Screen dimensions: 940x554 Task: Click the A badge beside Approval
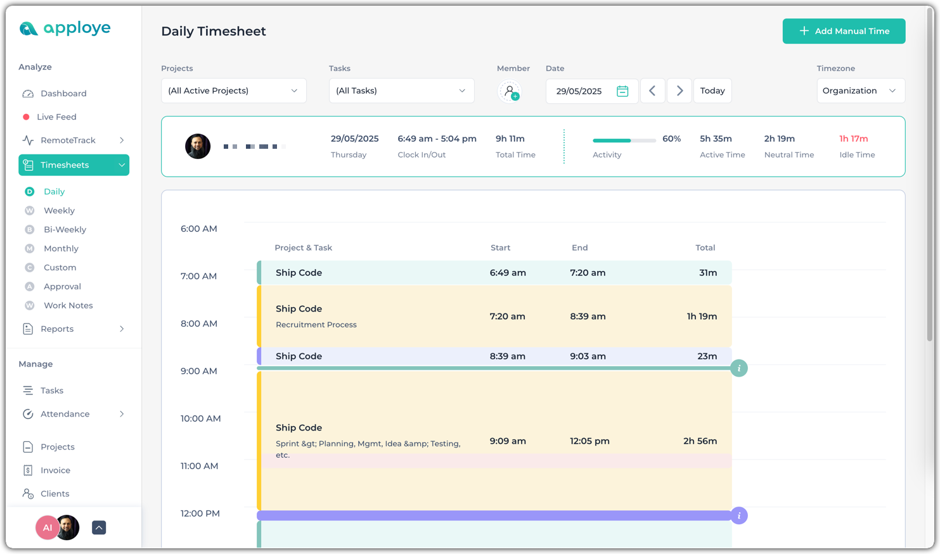point(29,287)
